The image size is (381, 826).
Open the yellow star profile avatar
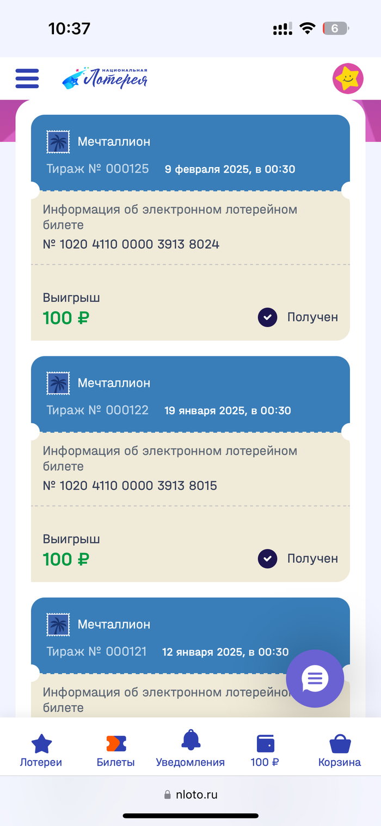pyautogui.click(x=348, y=79)
